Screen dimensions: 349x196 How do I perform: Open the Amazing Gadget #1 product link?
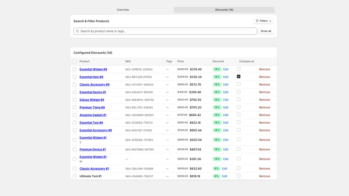pyautogui.click(x=93, y=115)
